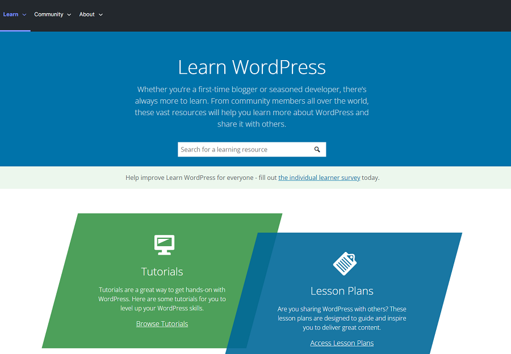Follow the Access Lesson Plans link
Screen dimensions: 511x354
[x=342, y=343]
